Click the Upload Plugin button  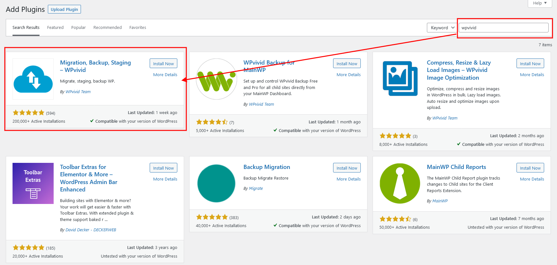64,9
